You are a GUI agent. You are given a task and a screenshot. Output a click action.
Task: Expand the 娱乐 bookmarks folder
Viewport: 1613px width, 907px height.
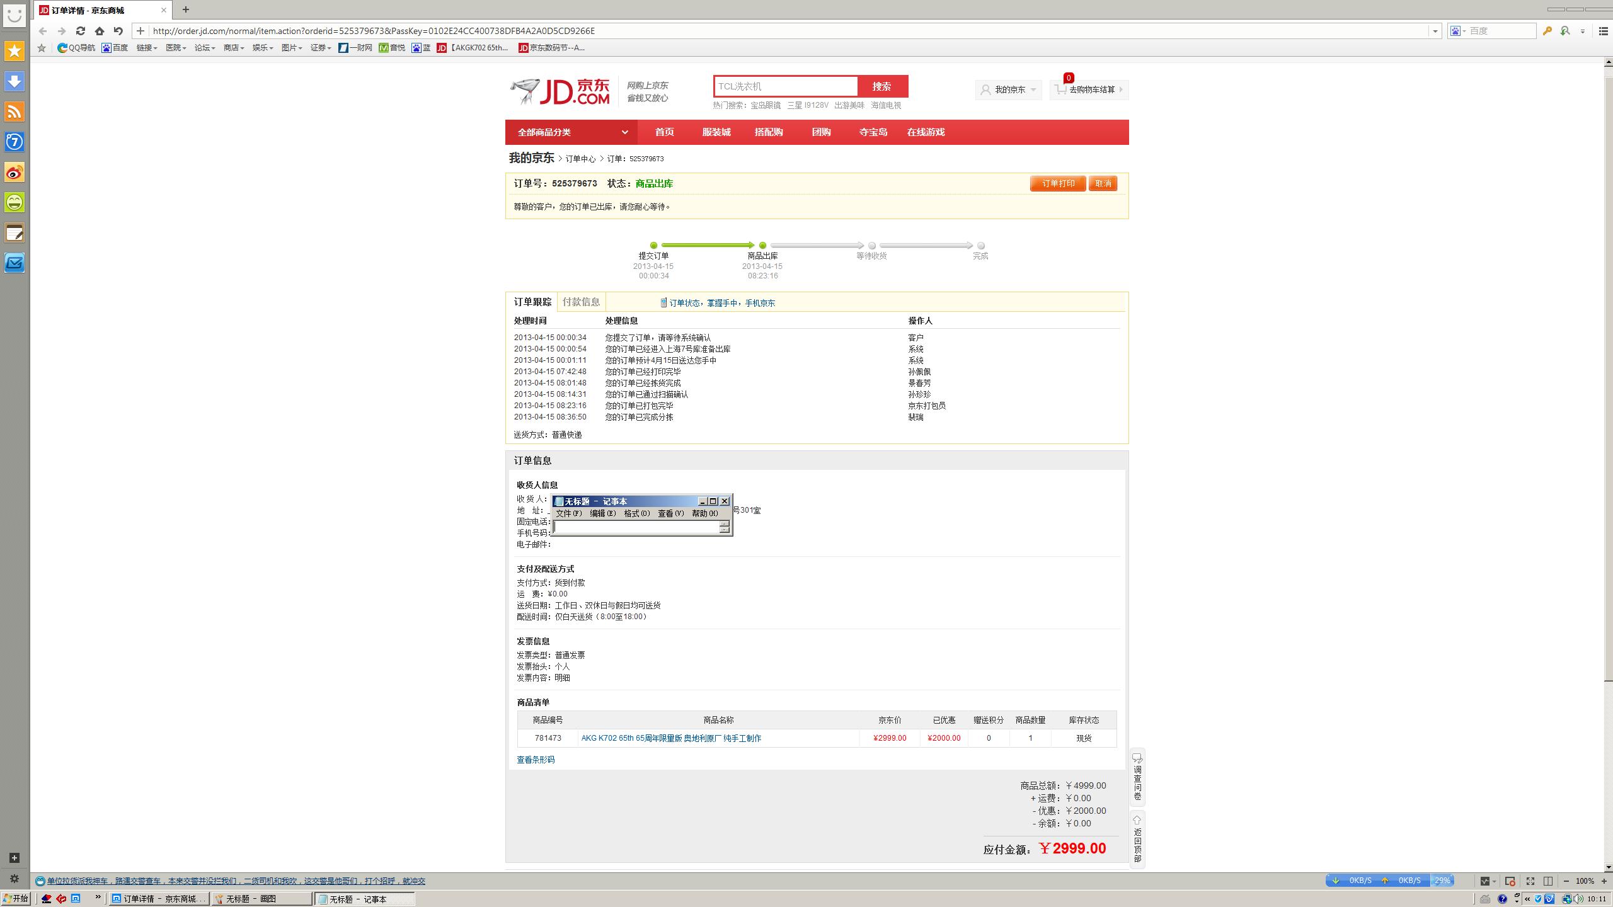coord(262,47)
